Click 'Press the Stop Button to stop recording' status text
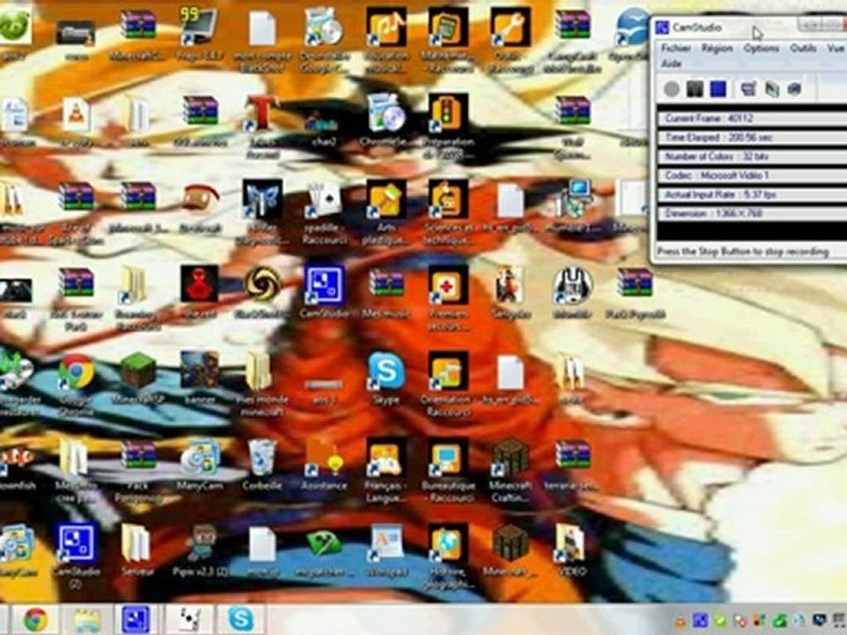 743,251
